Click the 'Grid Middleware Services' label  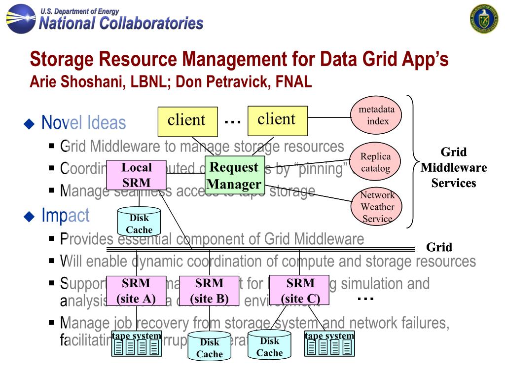454,167
